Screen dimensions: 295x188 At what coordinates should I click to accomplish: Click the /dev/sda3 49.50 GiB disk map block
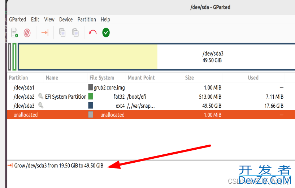click(157, 57)
